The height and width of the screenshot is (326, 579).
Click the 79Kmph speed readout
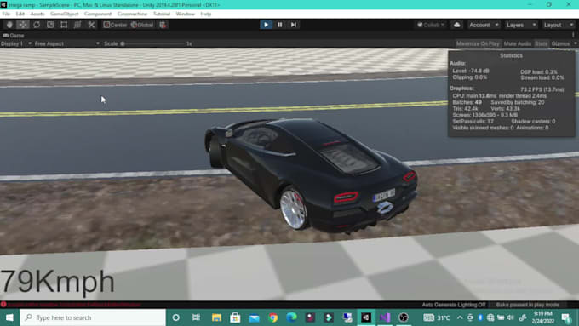point(58,282)
